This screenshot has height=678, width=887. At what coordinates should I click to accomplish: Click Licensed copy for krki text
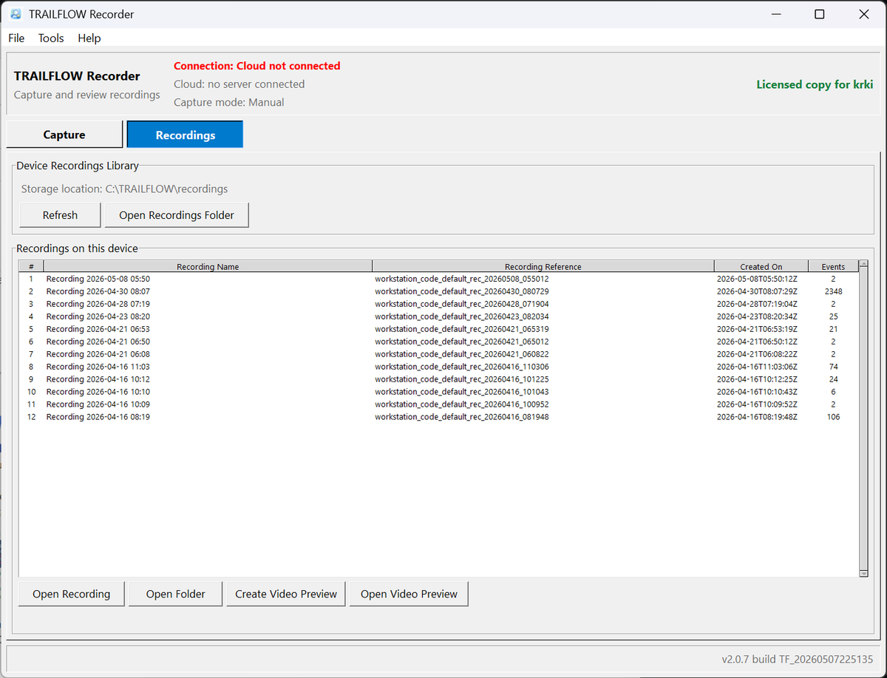(x=815, y=84)
